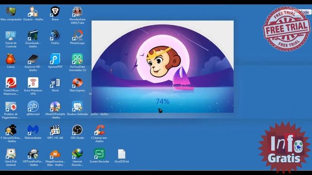This screenshot has height=175, width=312.
Task: Select the Give2020.txt file
Action: click(121, 154)
